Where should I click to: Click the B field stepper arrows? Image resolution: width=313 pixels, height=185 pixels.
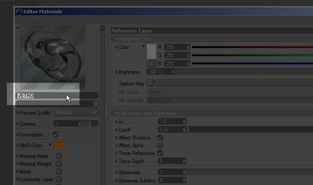(x=188, y=64)
